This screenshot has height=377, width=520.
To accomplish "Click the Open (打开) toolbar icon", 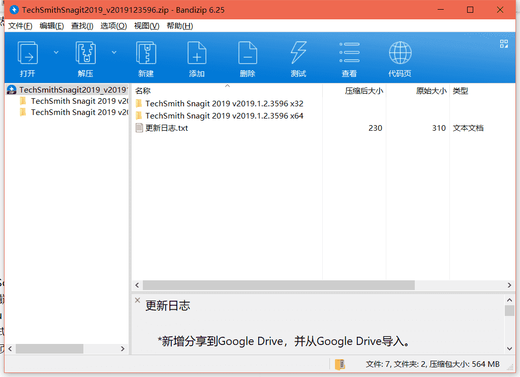I will click(x=27, y=53).
